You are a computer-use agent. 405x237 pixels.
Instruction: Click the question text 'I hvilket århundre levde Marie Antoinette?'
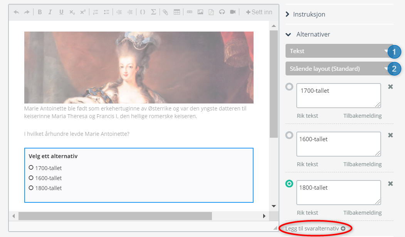[77, 134]
